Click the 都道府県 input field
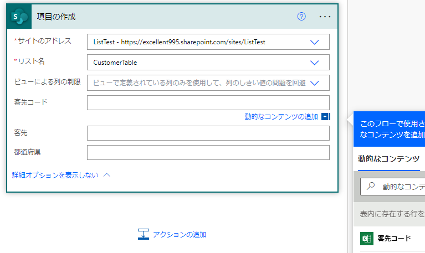The width and height of the screenshot is (425, 253). point(208,152)
